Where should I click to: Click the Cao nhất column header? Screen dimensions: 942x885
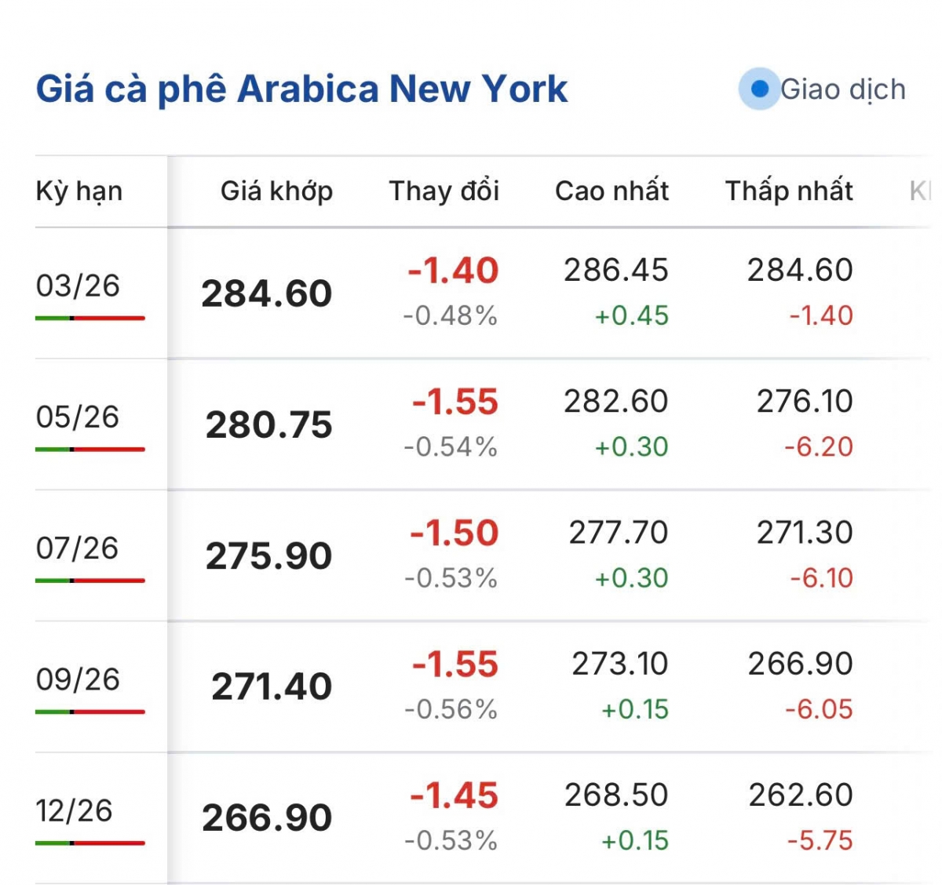click(612, 191)
